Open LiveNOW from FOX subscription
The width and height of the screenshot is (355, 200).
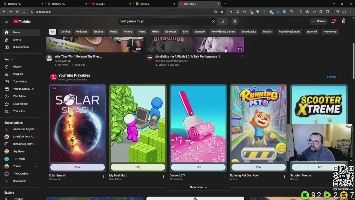tap(21, 137)
